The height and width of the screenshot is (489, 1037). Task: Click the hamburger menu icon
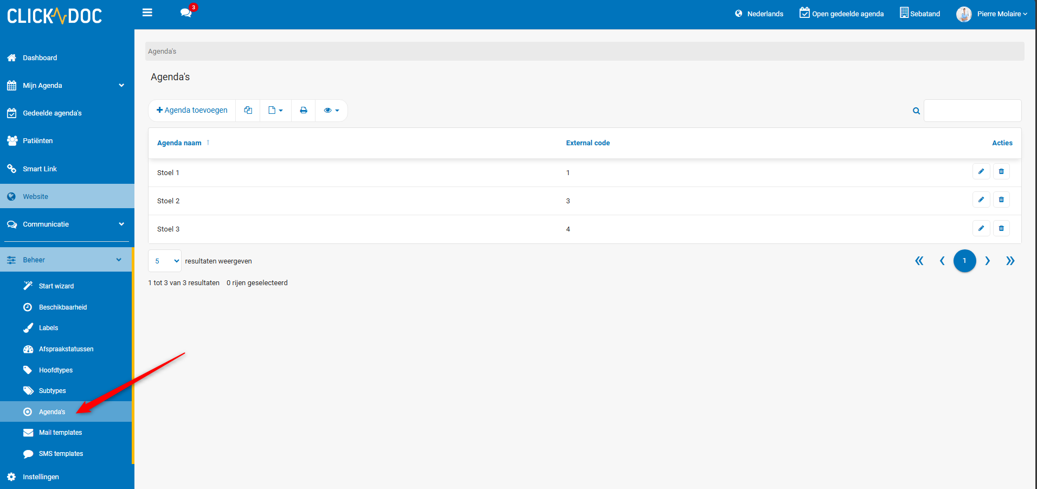(x=147, y=12)
